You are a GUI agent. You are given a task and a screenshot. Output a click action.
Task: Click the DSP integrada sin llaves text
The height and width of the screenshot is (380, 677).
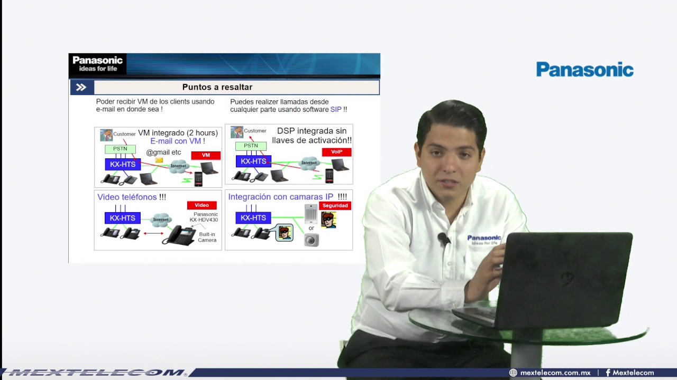(x=312, y=136)
